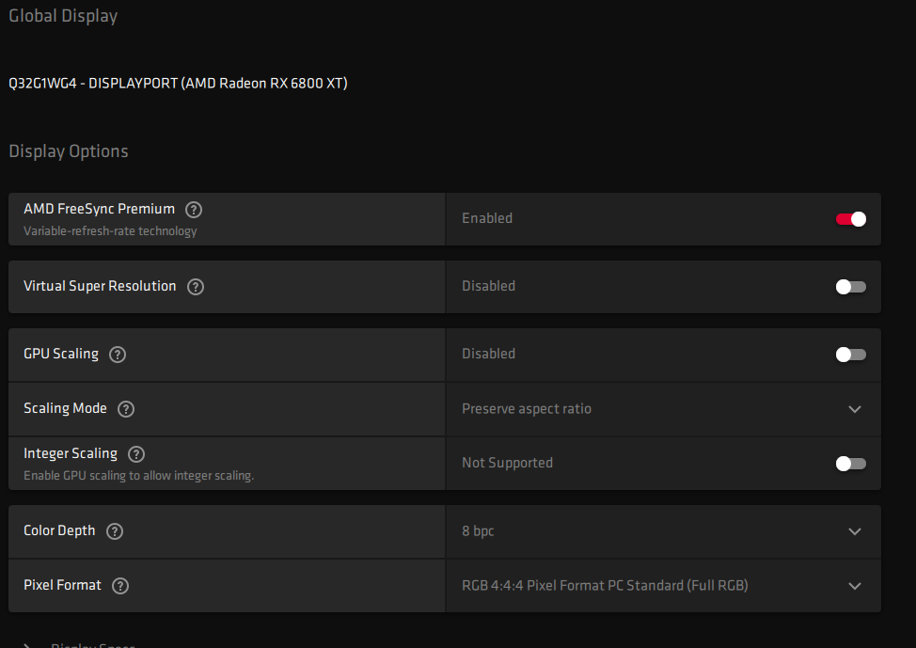The width and height of the screenshot is (916, 648).
Task: Open Scaling Mode help icon
Action: click(126, 409)
